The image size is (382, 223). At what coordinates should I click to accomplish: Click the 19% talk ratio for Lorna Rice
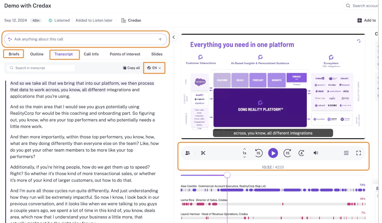[x=362, y=199]
